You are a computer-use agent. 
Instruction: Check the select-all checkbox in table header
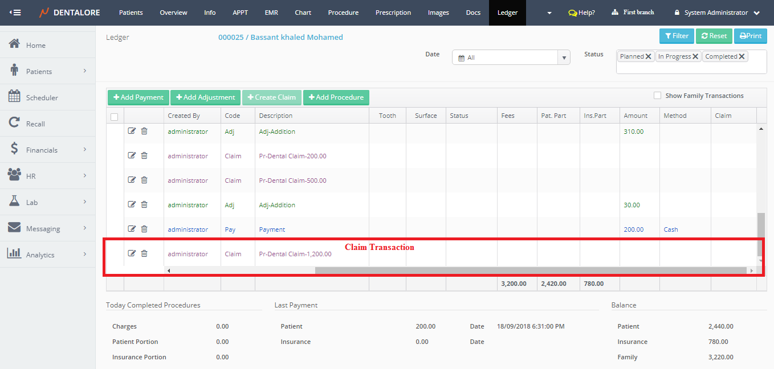point(115,117)
